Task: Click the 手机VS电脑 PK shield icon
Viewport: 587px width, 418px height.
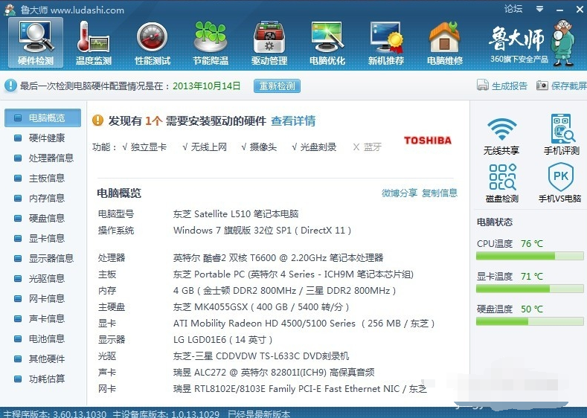Action: 561,183
